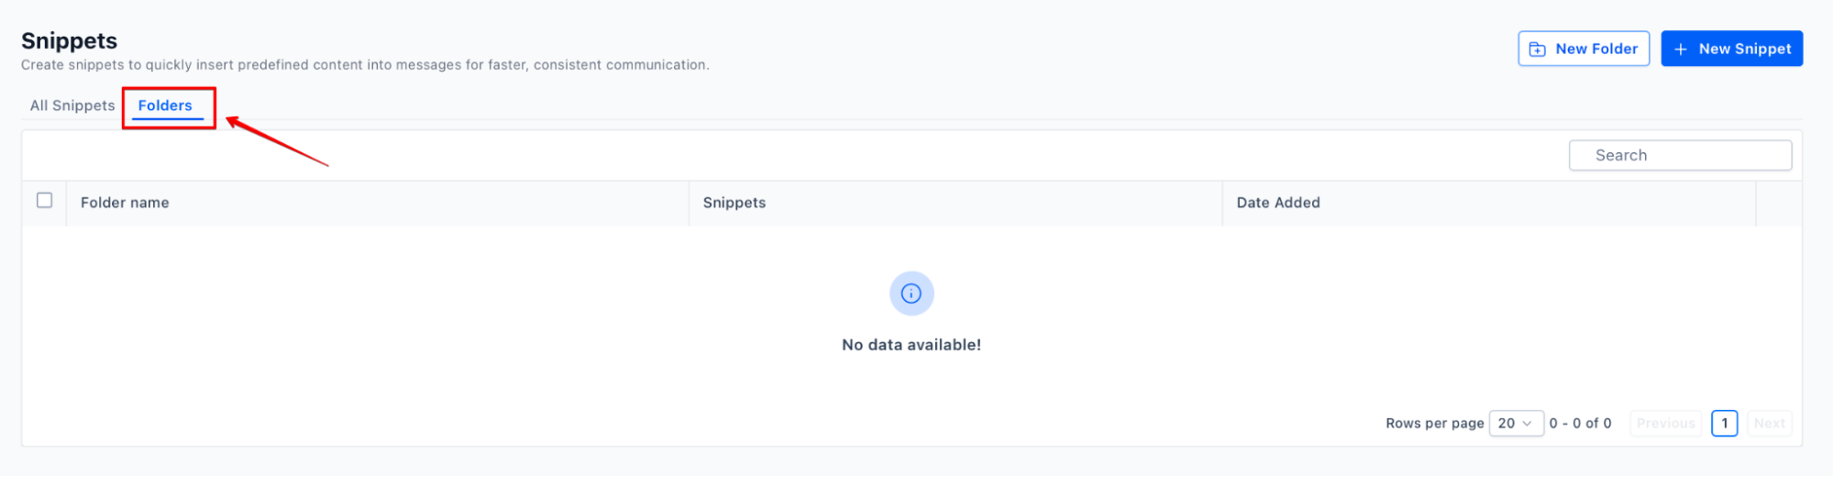The image size is (1833, 477).
Task: Switch to the All Snippets tab
Action: click(x=72, y=105)
